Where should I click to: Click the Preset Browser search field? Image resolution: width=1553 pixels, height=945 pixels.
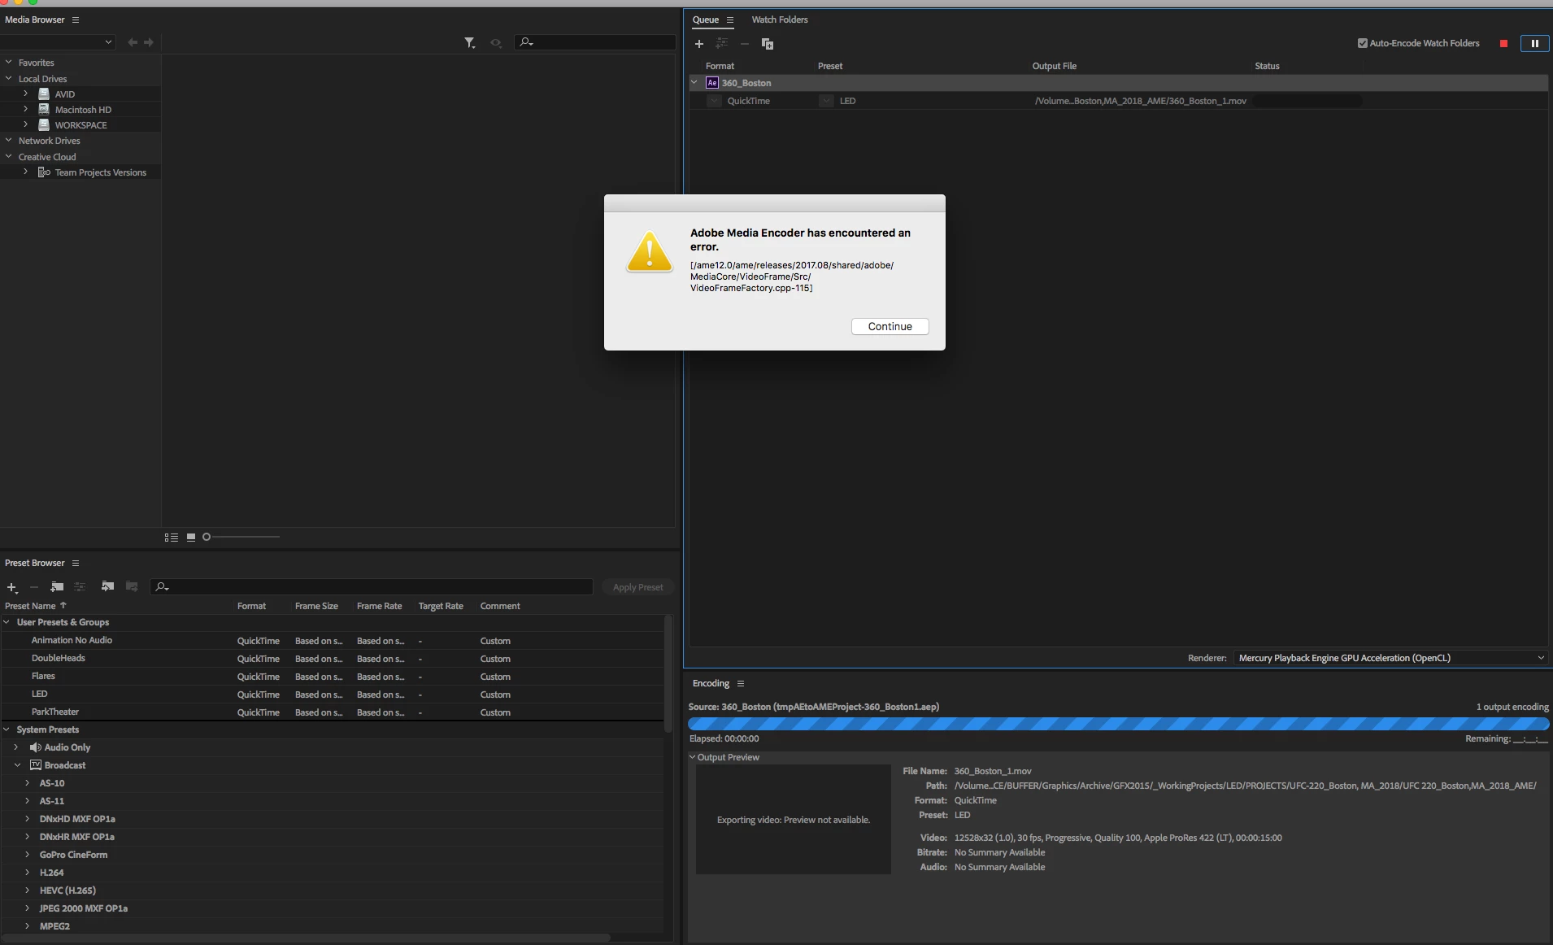click(x=372, y=586)
